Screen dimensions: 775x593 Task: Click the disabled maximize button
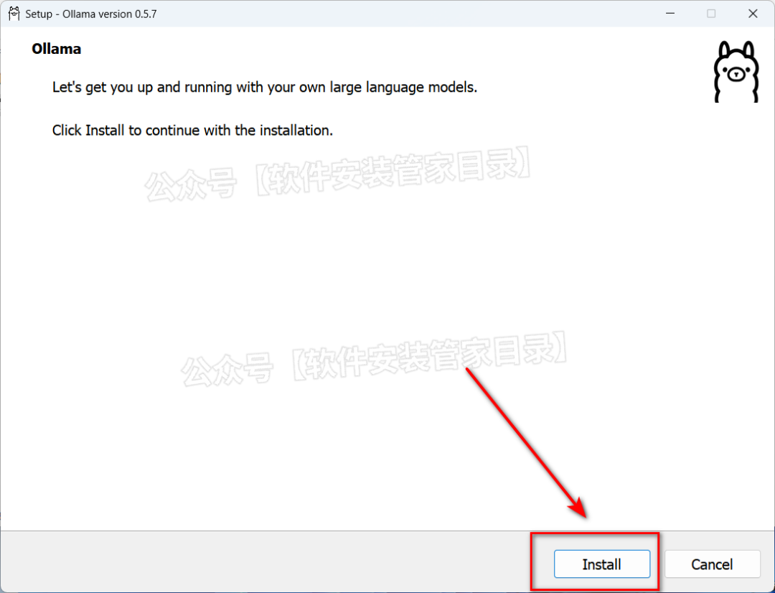[x=711, y=14]
